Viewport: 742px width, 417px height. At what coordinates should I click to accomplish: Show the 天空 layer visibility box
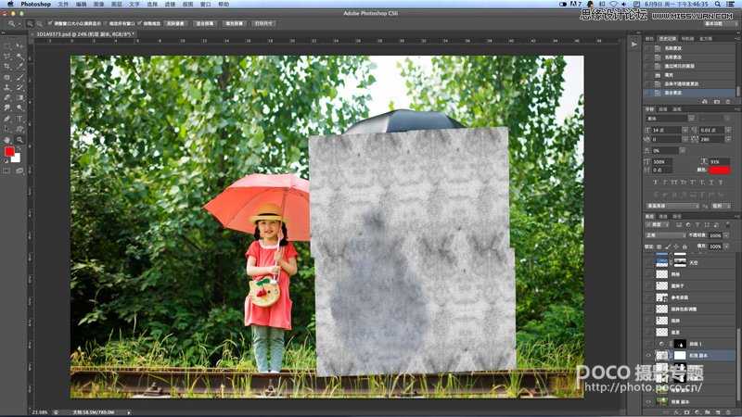point(648,262)
